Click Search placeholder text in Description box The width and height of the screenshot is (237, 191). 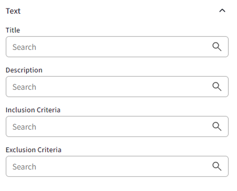[x=24, y=87]
